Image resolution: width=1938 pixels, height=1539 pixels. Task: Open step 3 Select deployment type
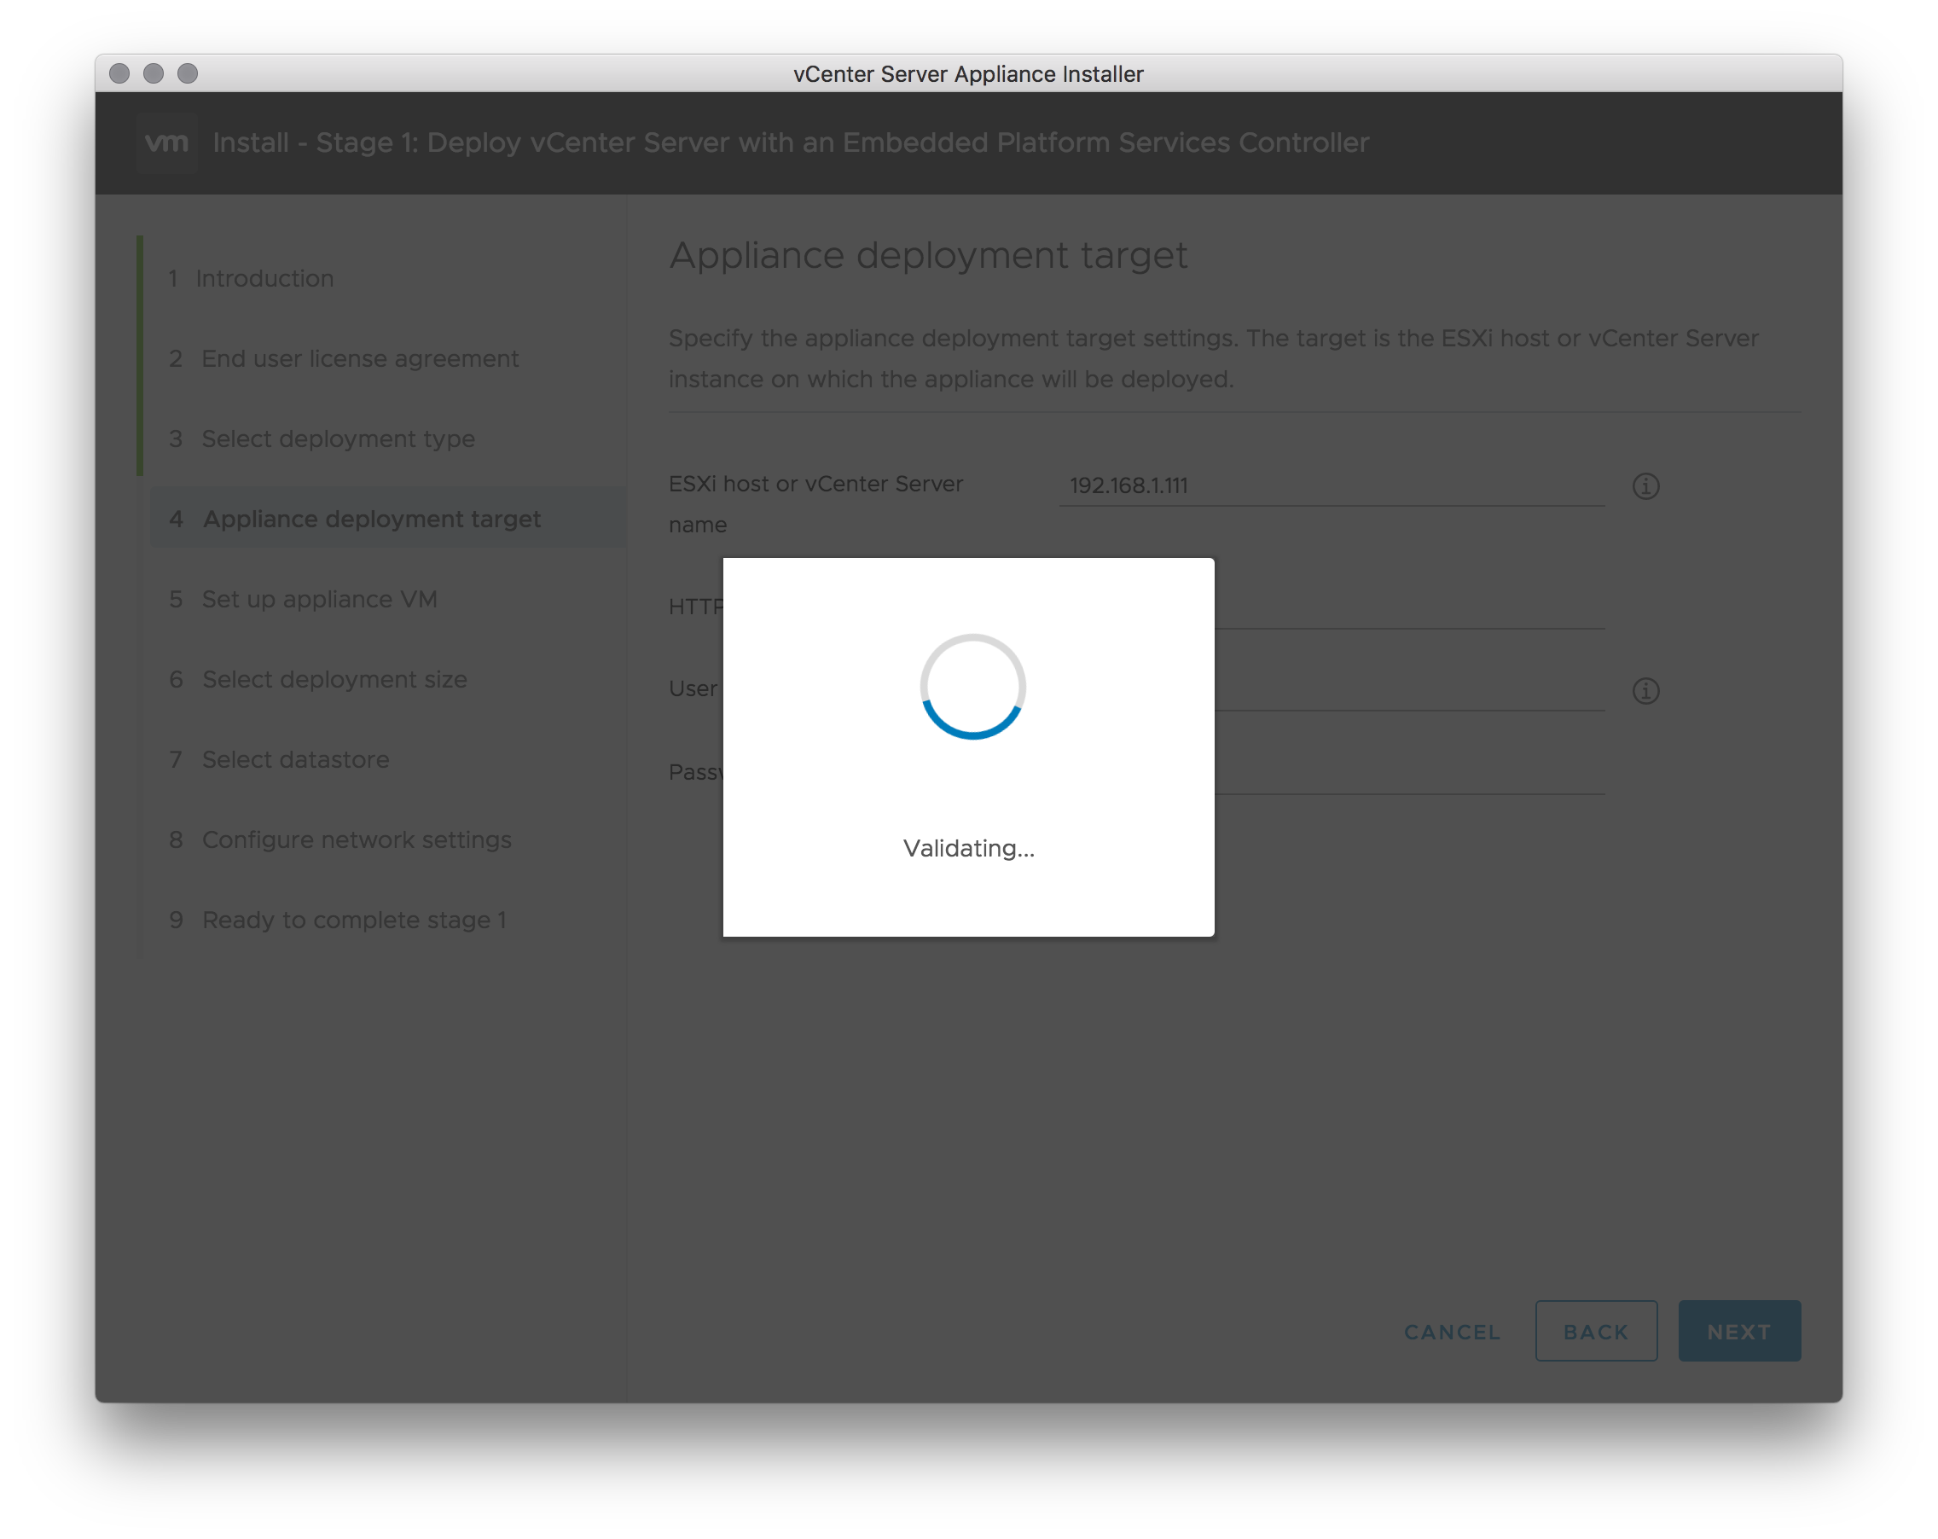[322, 438]
